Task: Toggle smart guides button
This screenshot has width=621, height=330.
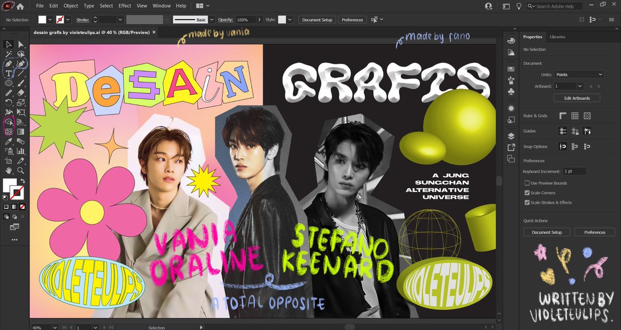Action: coord(587,131)
